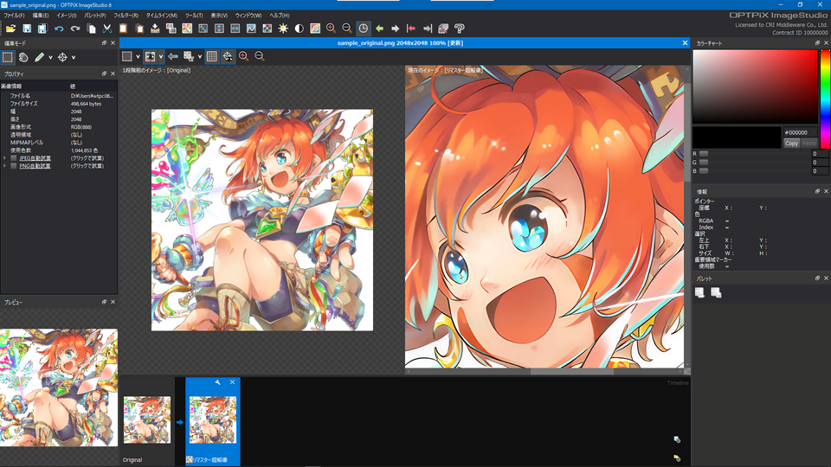Click the Save floppy disk icon
This screenshot has height=467, width=831.
pyautogui.click(x=27, y=29)
